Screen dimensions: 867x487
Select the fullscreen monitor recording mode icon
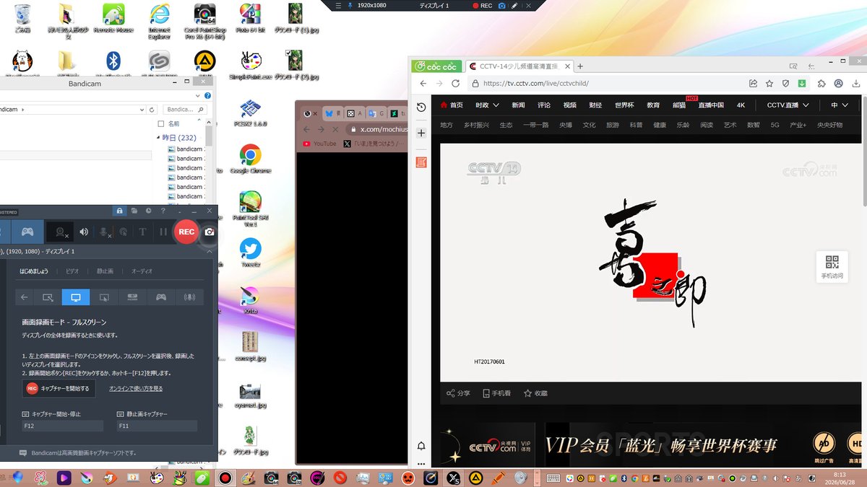point(76,297)
